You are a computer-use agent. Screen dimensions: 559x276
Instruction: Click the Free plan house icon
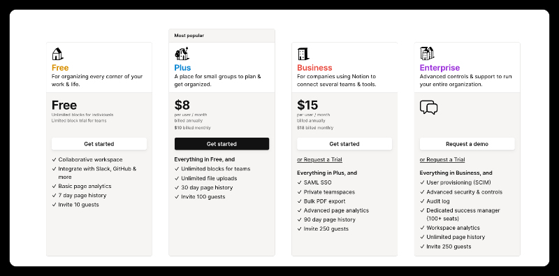[x=57, y=54]
